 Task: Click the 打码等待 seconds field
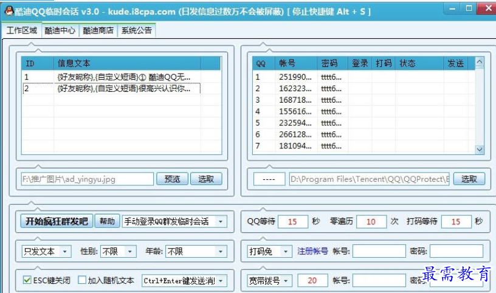pyautogui.click(x=456, y=221)
